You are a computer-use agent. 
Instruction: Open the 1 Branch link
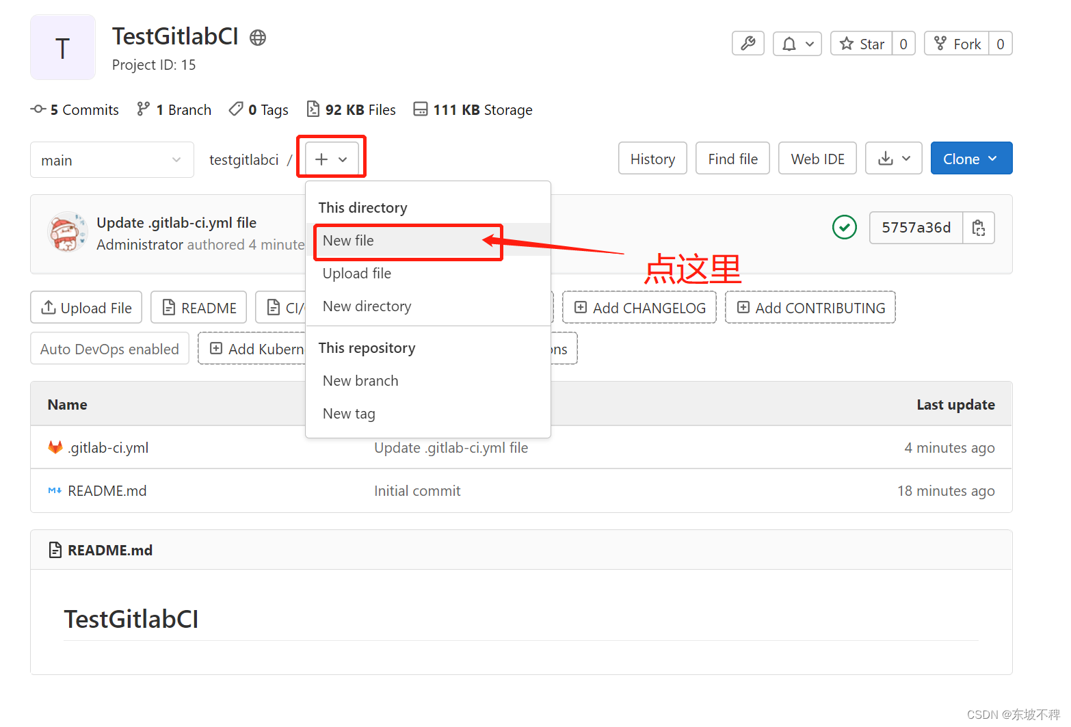coord(174,110)
